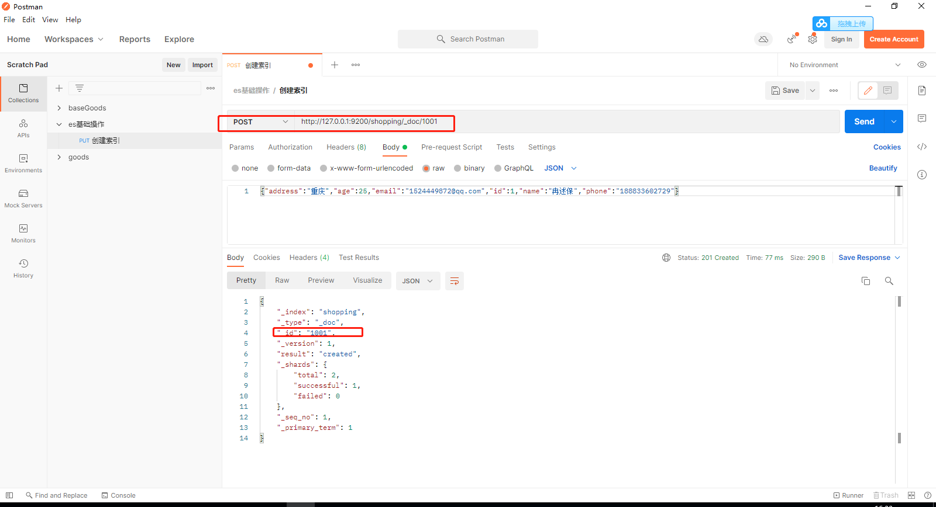Select the raw body radio
The width and height of the screenshot is (936, 507).
coord(426,168)
